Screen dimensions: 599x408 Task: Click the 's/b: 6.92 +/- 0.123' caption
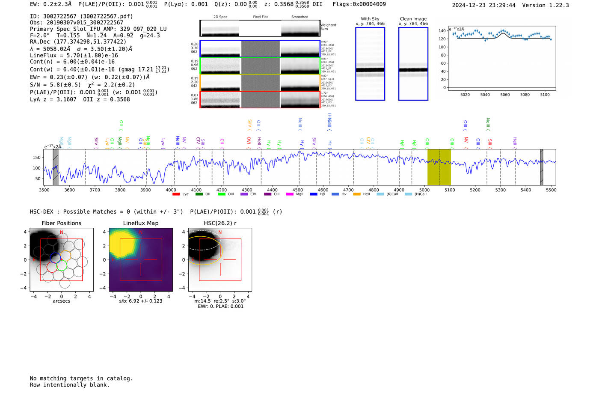pos(141,301)
